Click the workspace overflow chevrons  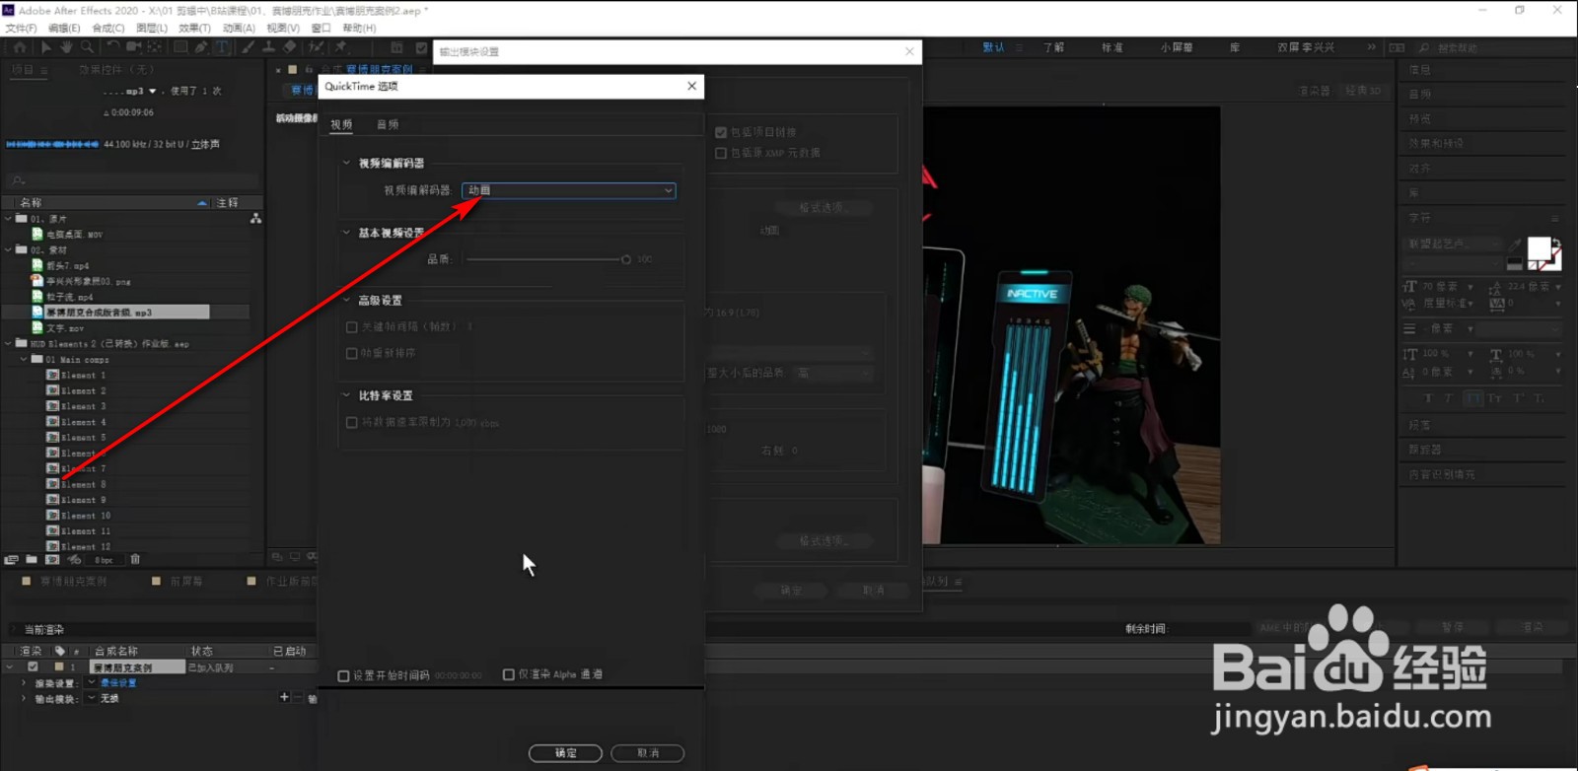pyautogui.click(x=1371, y=47)
